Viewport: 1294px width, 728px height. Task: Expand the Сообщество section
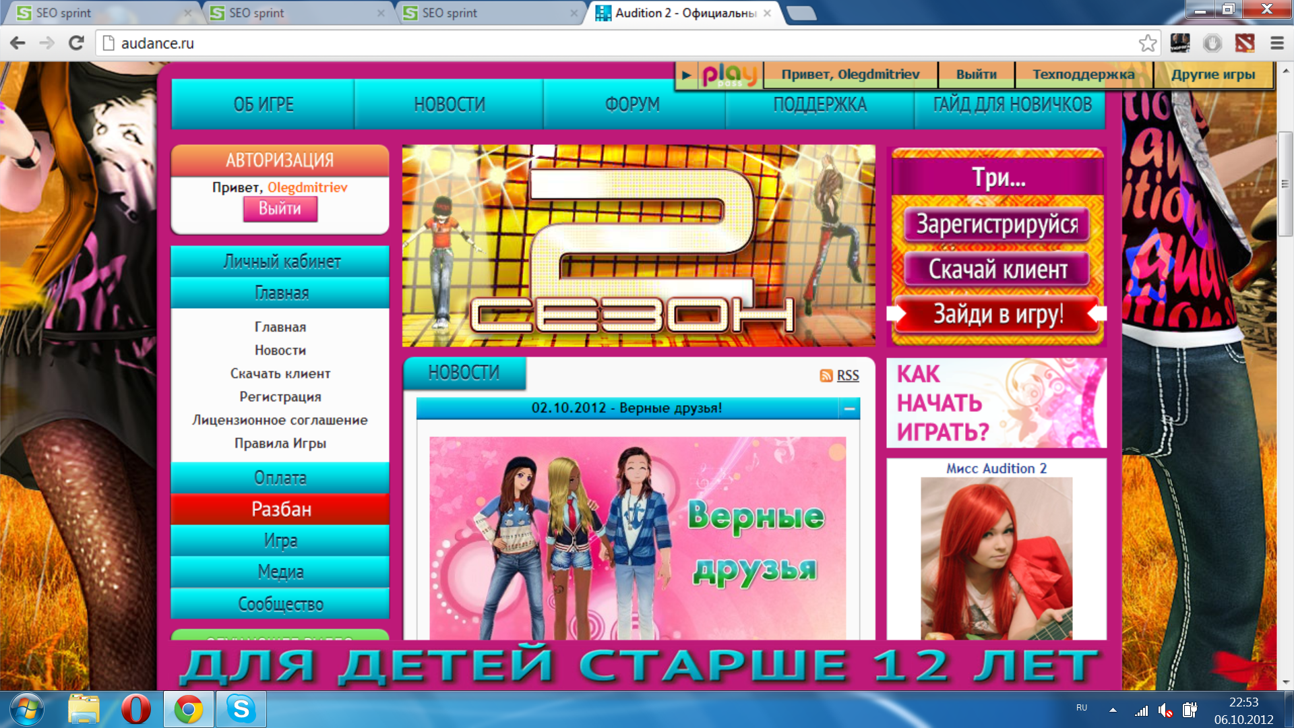click(x=280, y=604)
